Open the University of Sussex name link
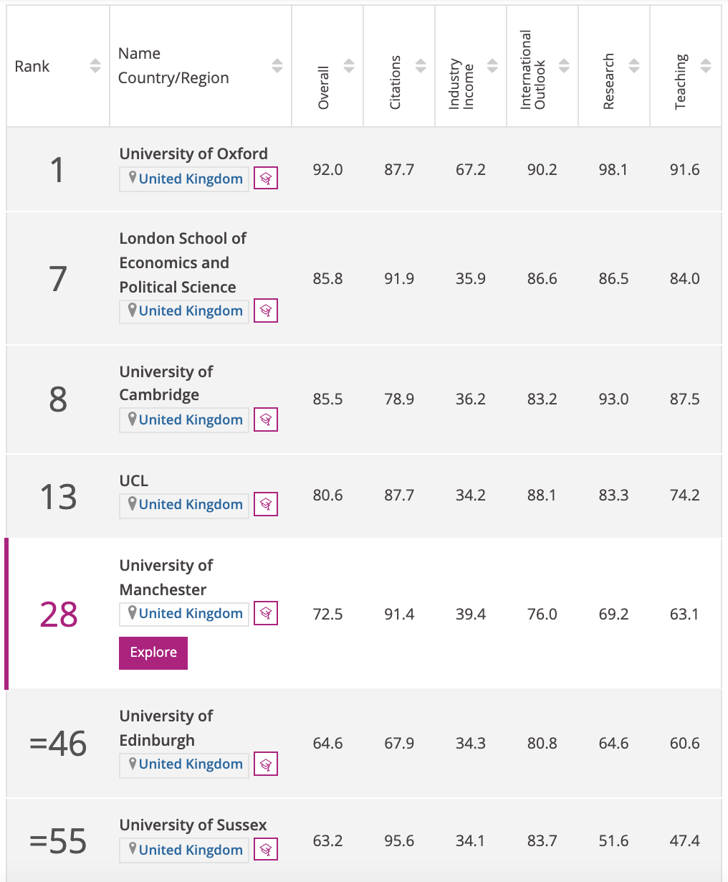The height and width of the screenshot is (882, 728). 193,825
